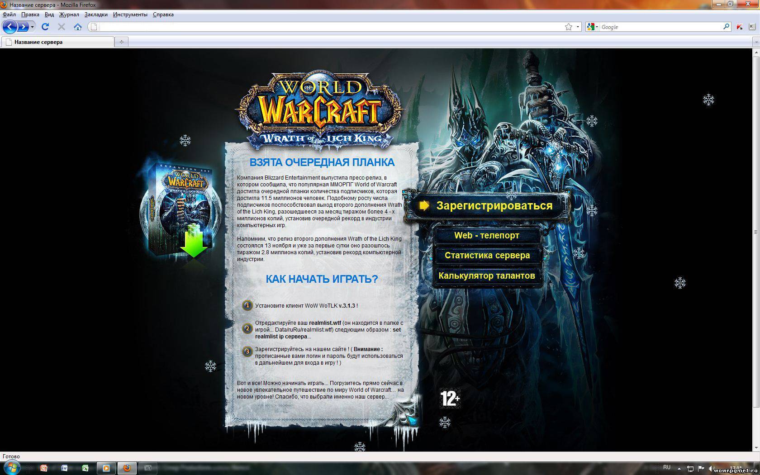Launch the Excel taskbar icon
Image resolution: width=760 pixels, height=475 pixels.
(x=85, y=468)
